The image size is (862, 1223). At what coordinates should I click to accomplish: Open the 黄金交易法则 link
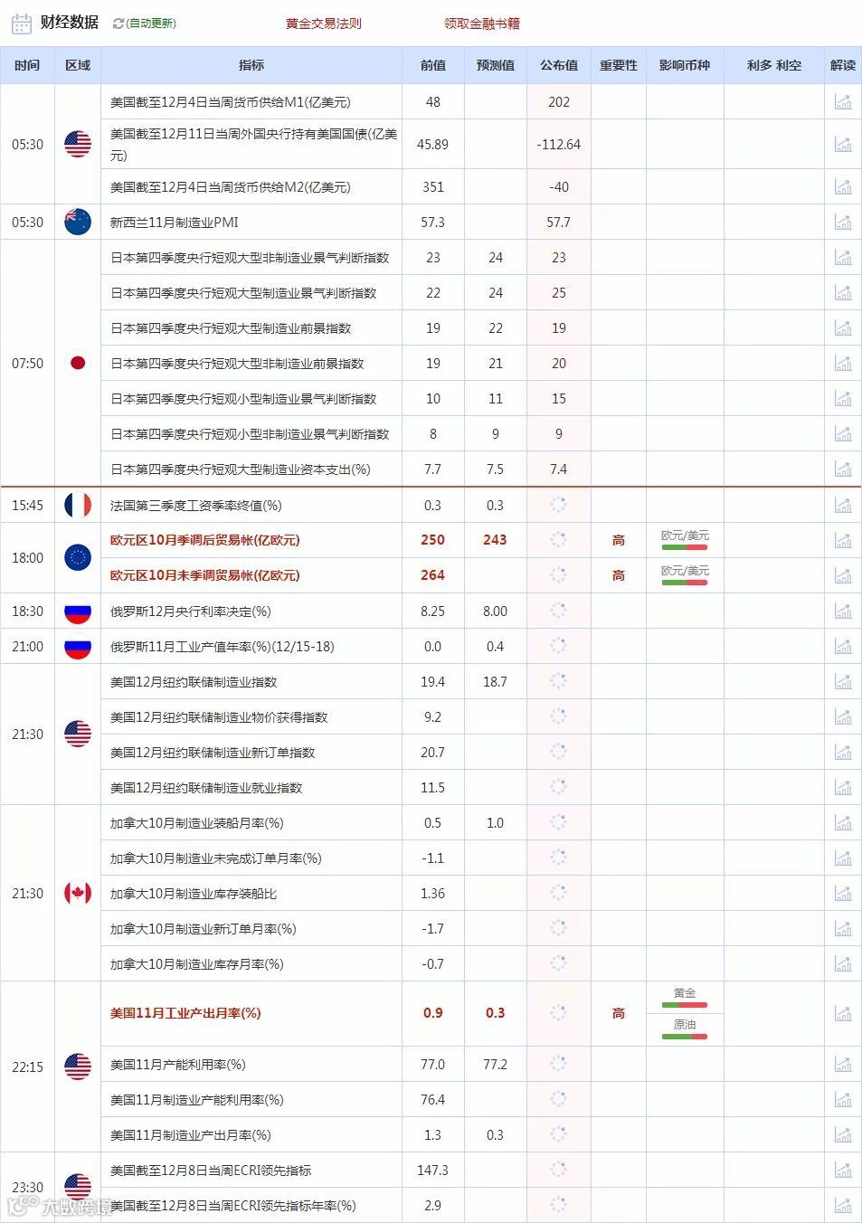click(324, 24)
